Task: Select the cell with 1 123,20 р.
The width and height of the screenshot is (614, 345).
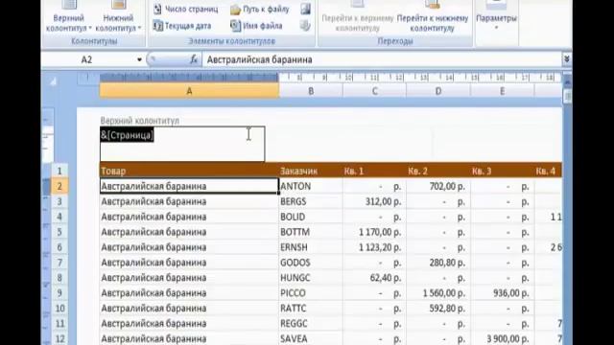Action: pyautogui.click(x=374, y=247)
